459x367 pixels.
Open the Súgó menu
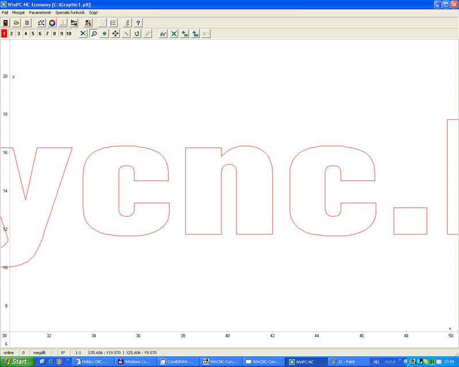(94, 13)
